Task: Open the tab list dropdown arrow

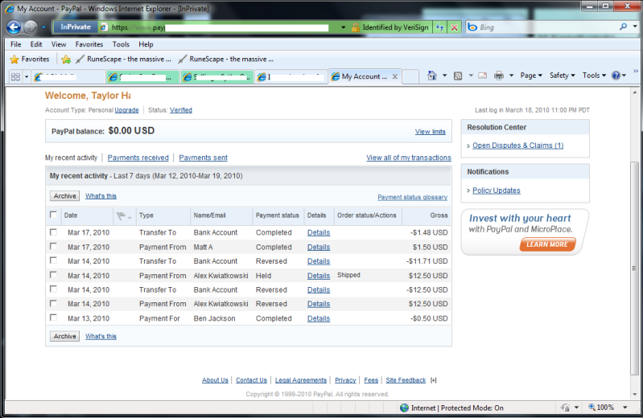Action: 27,76
